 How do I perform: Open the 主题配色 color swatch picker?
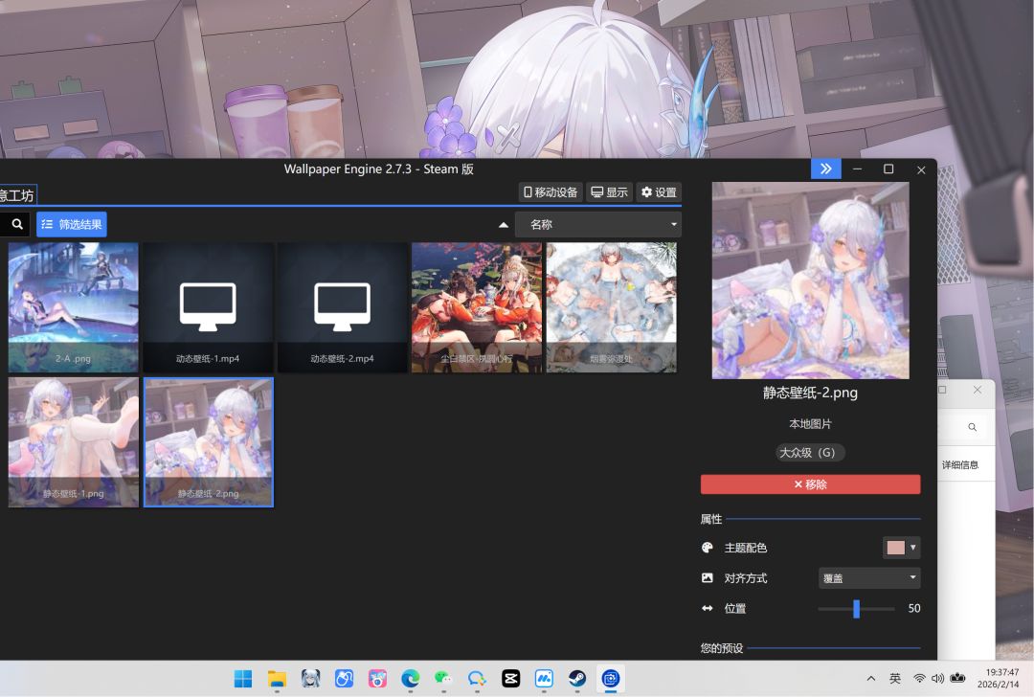click(901, 548)
